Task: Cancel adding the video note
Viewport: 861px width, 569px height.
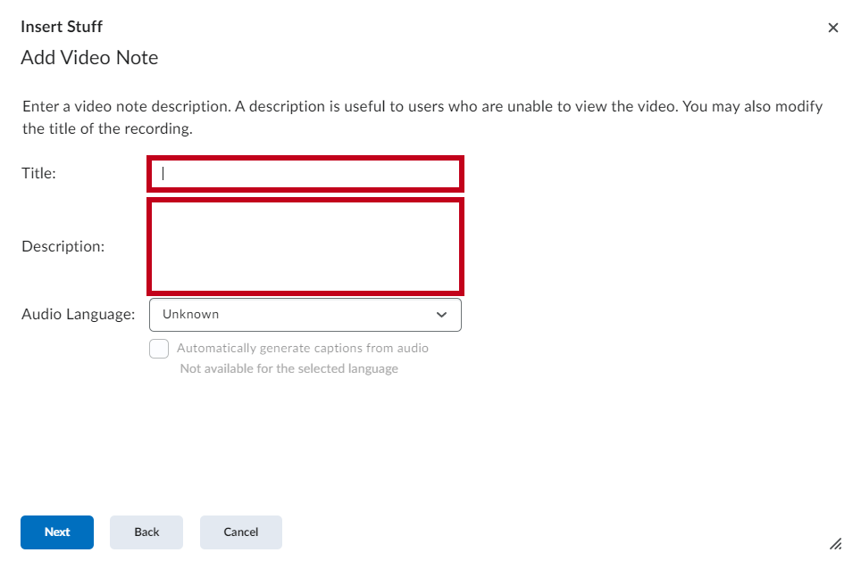Action: 241,532
